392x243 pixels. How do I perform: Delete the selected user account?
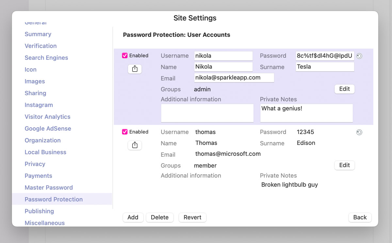pyautogui.click(x=160, y=217)
